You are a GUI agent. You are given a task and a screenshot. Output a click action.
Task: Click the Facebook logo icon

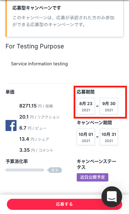pos(11,125)
